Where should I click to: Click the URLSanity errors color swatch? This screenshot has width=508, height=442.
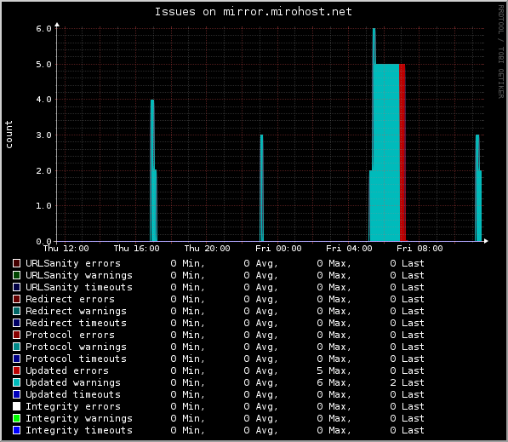tap(16, 263)
